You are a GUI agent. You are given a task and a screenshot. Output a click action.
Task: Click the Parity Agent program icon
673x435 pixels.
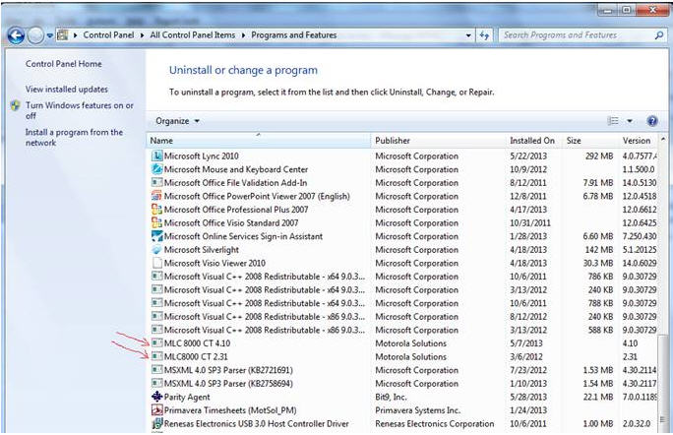pos(156,397)
